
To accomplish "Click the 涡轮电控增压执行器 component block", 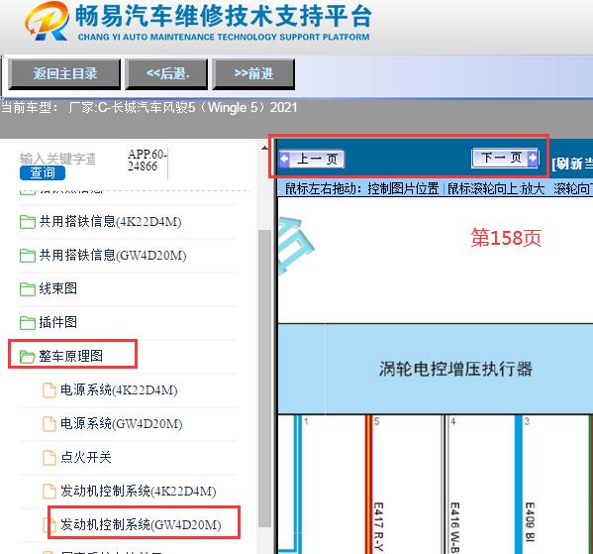I will (x=436, y=369).
